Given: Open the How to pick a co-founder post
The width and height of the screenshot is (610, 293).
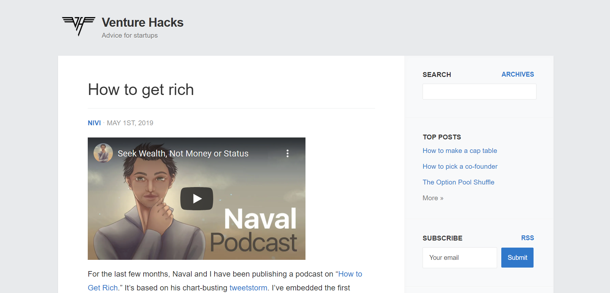Looking at the screenshot, I should (460, 166).
